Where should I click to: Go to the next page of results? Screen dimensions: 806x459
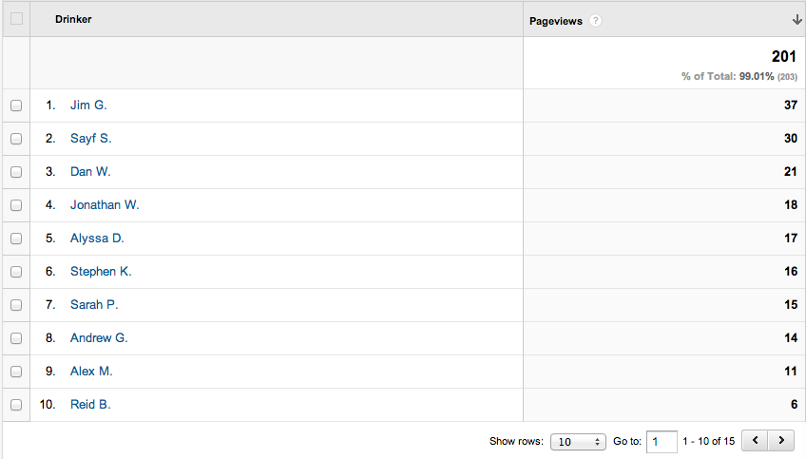[x=781, y=441]
